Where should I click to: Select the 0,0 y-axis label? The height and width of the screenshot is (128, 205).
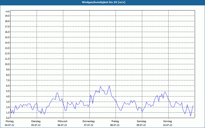pyautogui.click(x=8, y=118)
